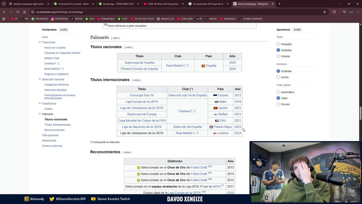The height and width of the screenshot is (204, 362).
Task: Hide the Apariencia panel with ocultar
Action: pyautogui.click(x=297, y=30)
